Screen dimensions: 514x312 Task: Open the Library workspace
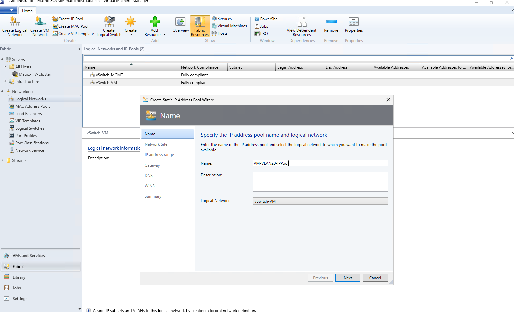[40, 277]
